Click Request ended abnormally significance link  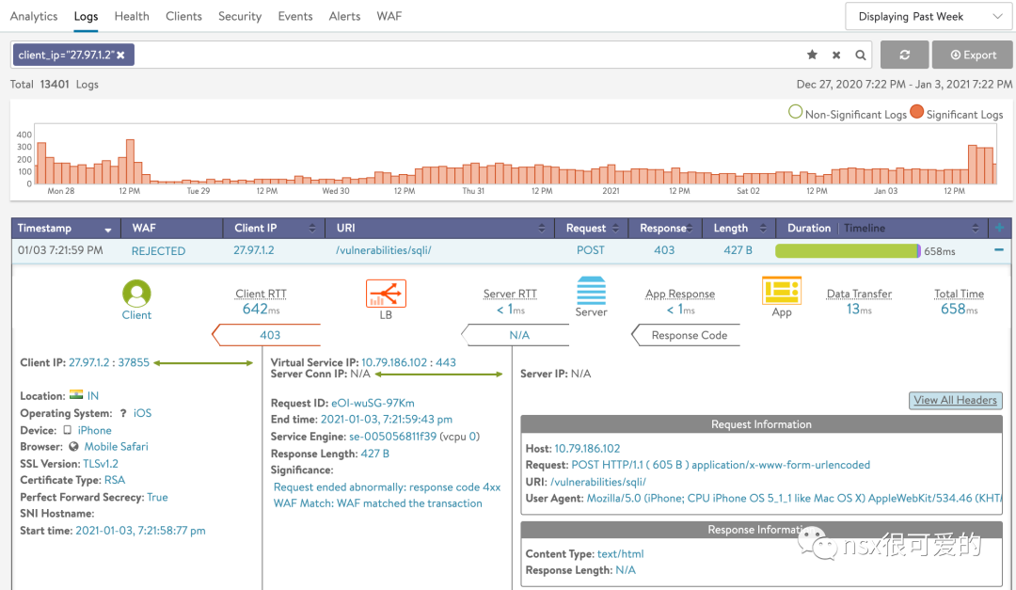tap(387, 486)
